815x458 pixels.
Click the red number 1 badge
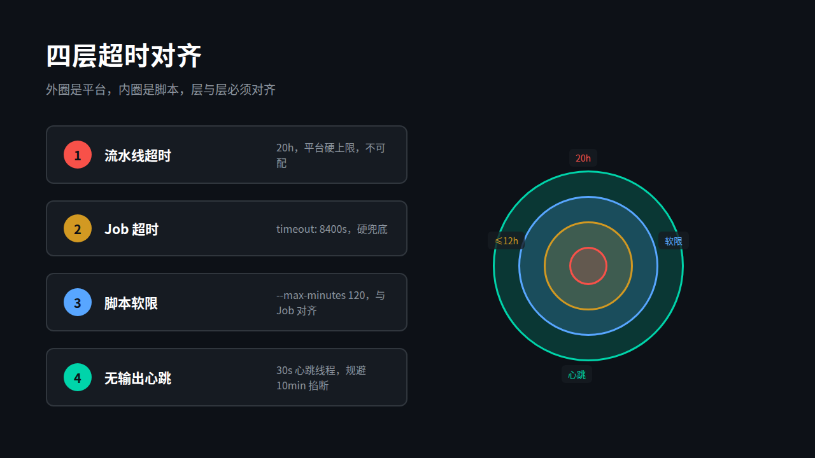point(78,155)
